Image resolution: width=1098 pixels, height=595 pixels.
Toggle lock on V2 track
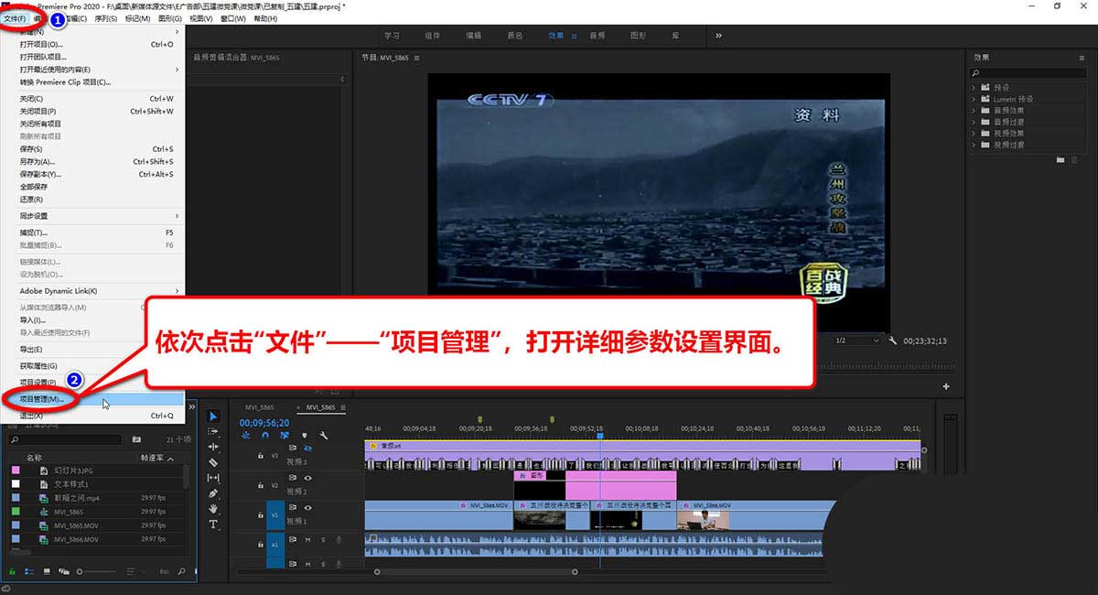(261, 484)
